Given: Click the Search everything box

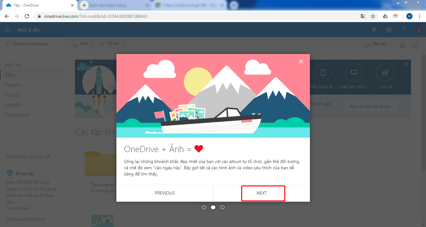Looking at the screenshot, I should point(32,44).
